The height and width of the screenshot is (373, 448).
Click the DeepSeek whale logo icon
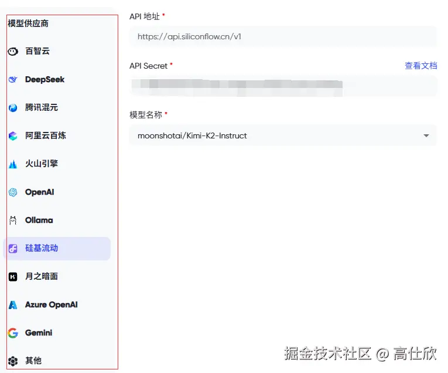click(13, 80)
